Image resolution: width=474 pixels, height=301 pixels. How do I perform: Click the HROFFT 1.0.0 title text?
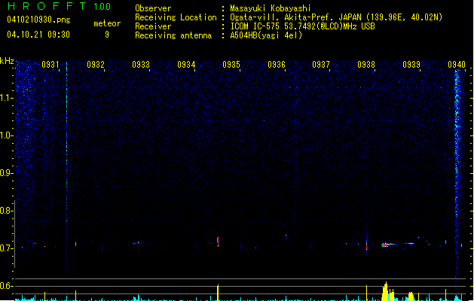[60, 6]
